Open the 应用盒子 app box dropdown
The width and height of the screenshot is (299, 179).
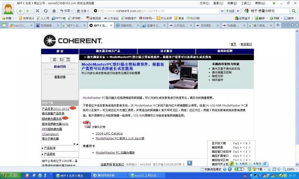click(x=244, y=18)
